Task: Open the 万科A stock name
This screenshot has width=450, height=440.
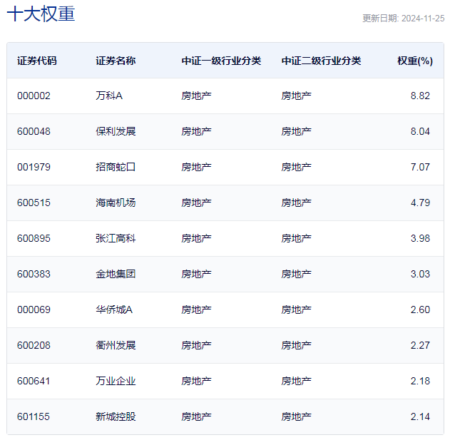Action: (109, 96)
